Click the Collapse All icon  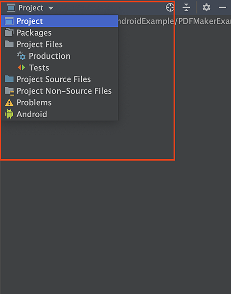(186, 8)
